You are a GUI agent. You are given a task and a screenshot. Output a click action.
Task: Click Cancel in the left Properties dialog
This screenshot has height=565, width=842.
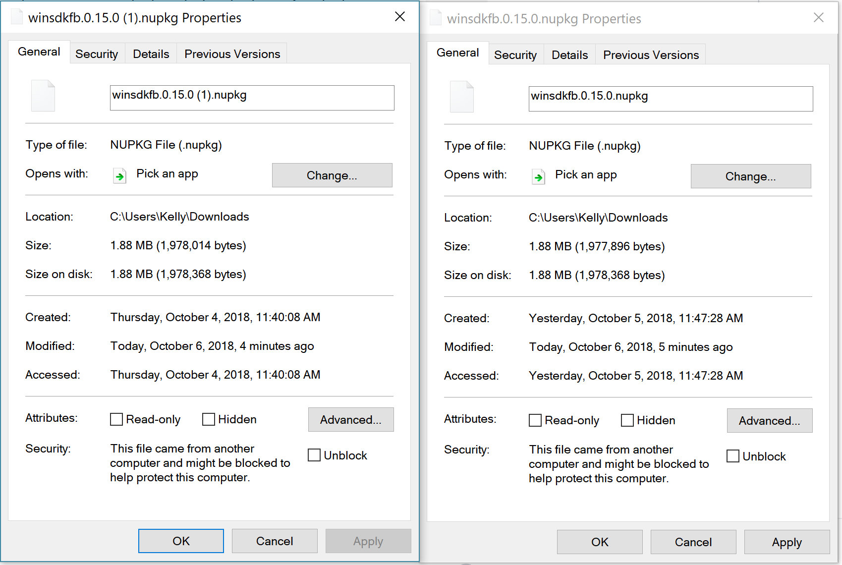275,541
